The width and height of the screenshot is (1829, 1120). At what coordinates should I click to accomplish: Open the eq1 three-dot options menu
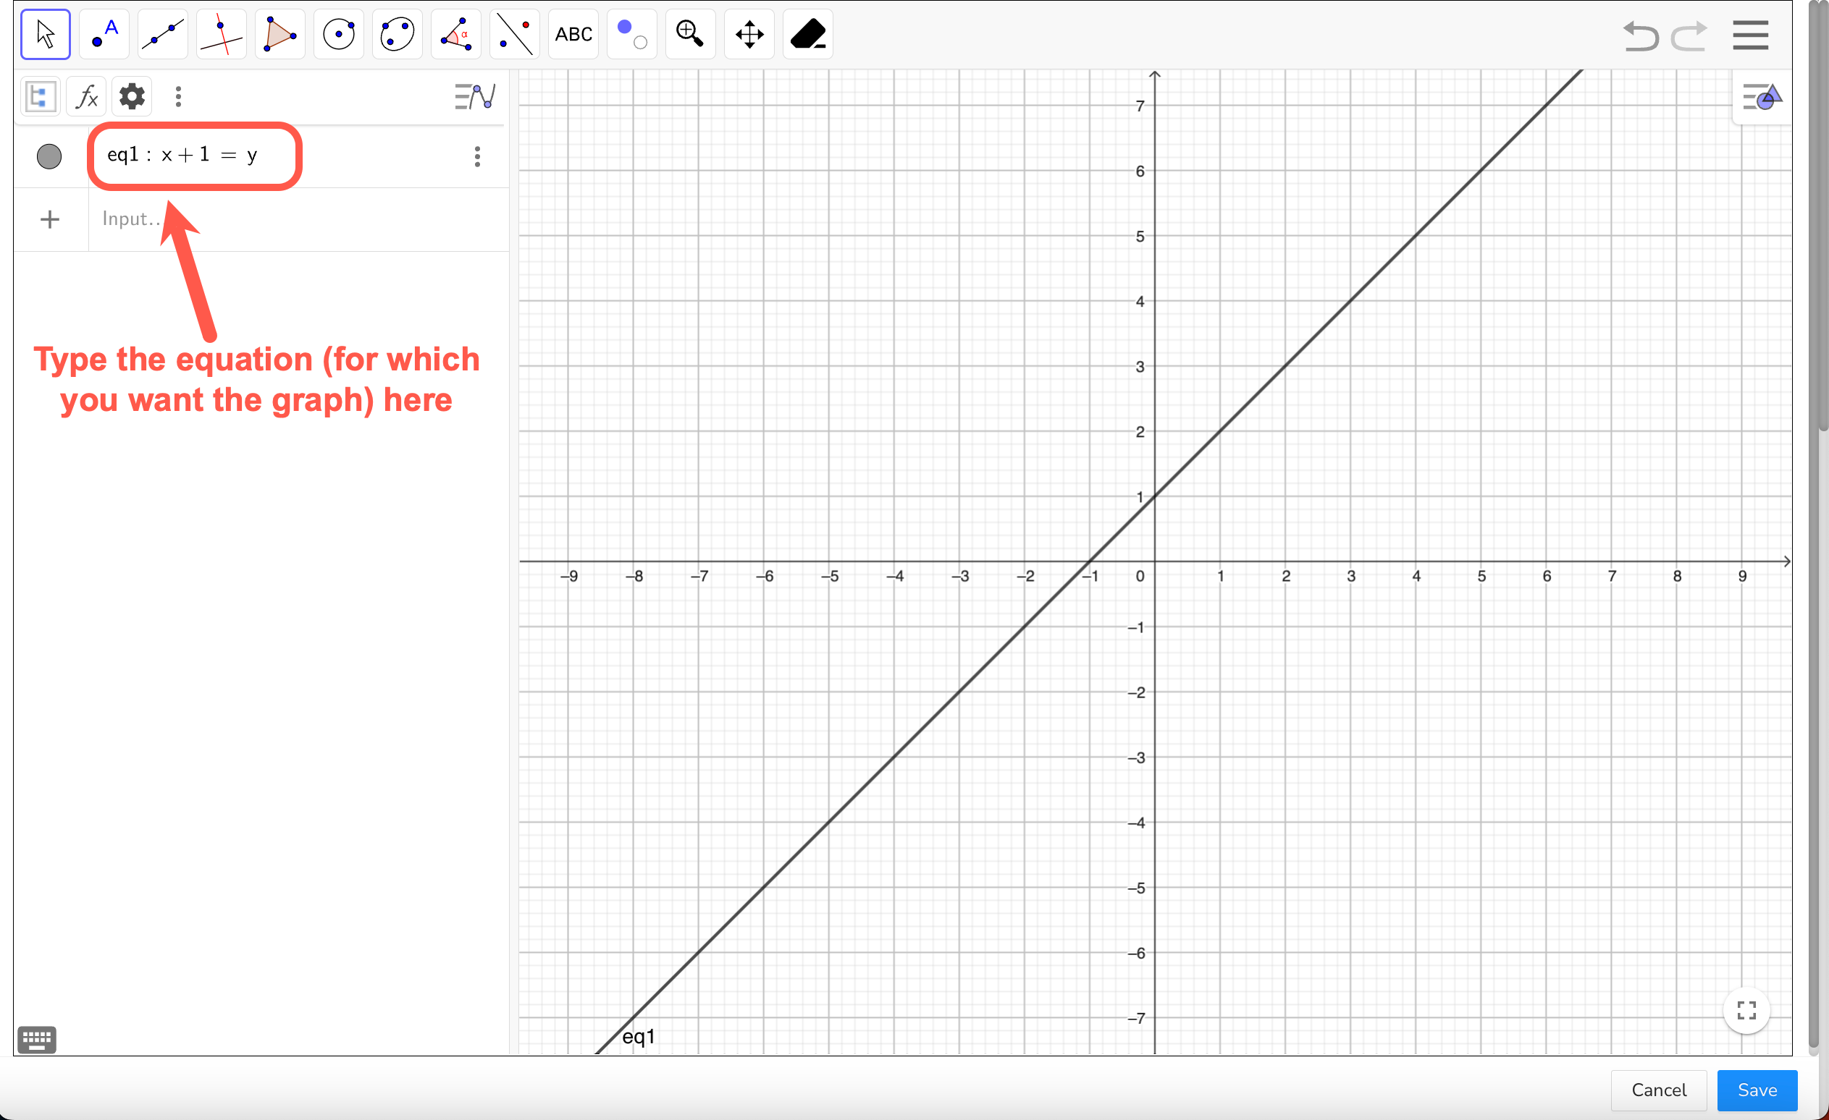click(x=477, y=156)
